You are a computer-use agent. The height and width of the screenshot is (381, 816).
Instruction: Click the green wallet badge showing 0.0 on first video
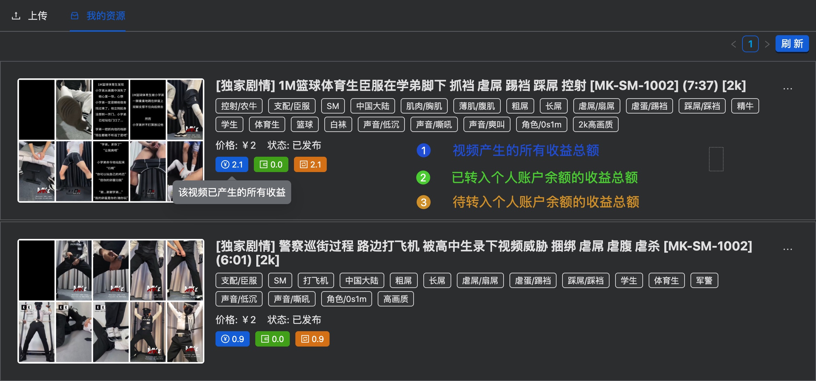click(x=271, y=164)
